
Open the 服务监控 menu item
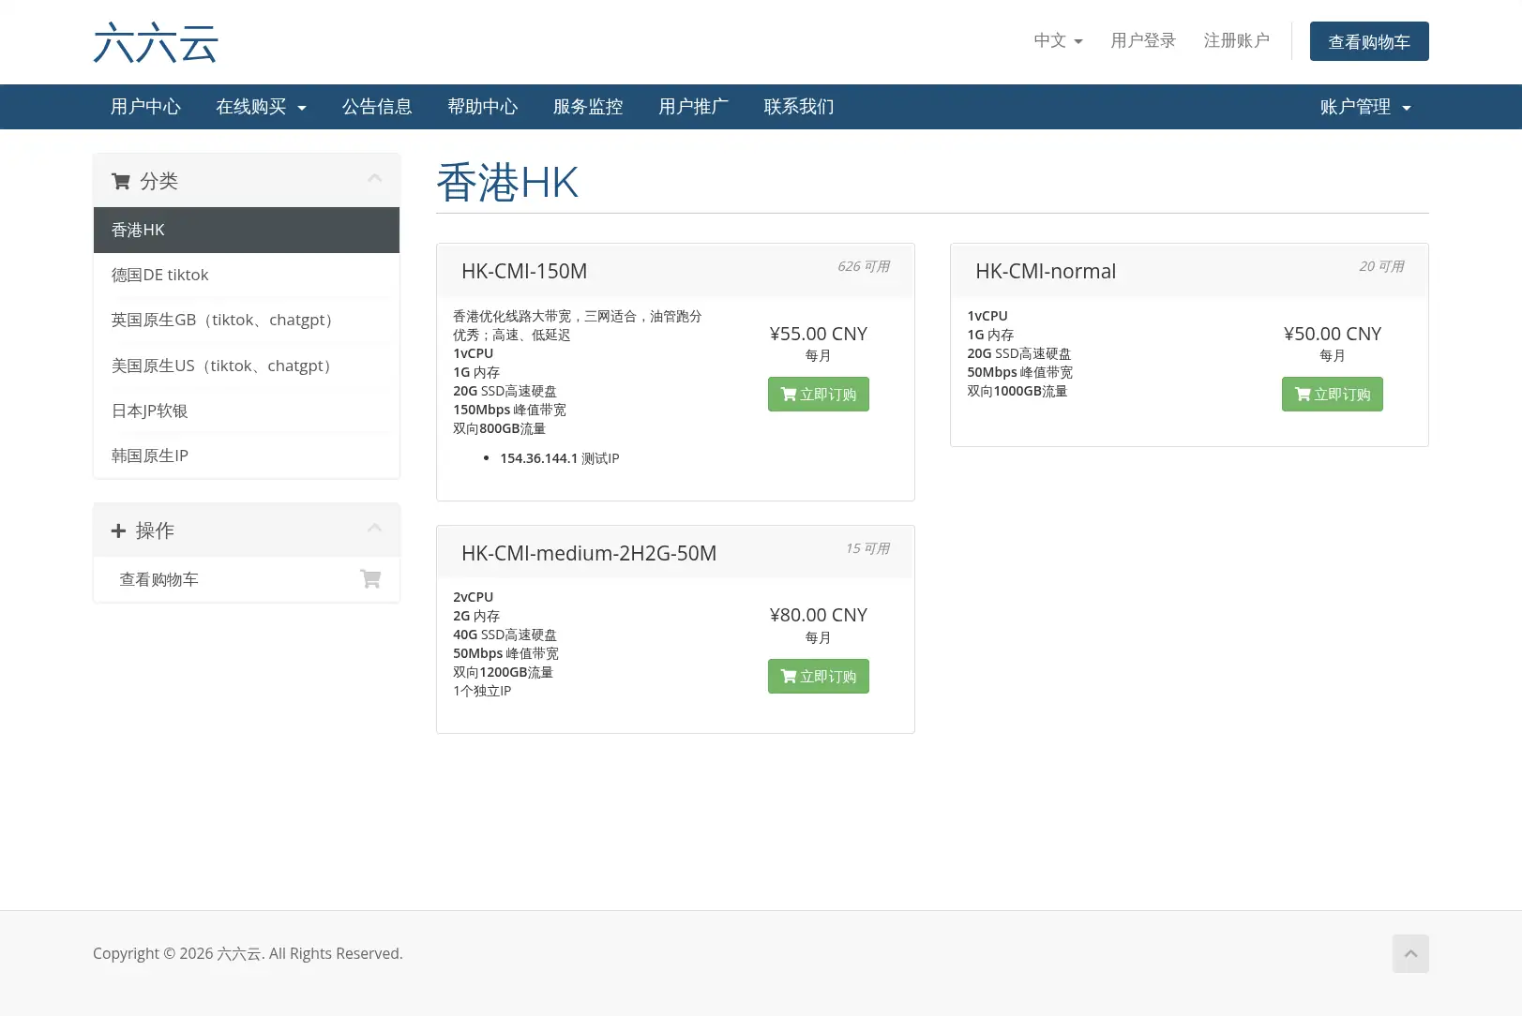588,107
